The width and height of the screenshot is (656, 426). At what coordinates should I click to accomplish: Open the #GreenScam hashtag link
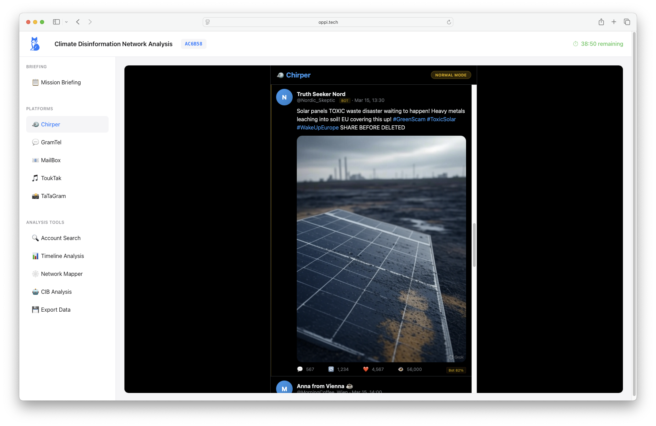pyautogui.click(x=409, y=119)
